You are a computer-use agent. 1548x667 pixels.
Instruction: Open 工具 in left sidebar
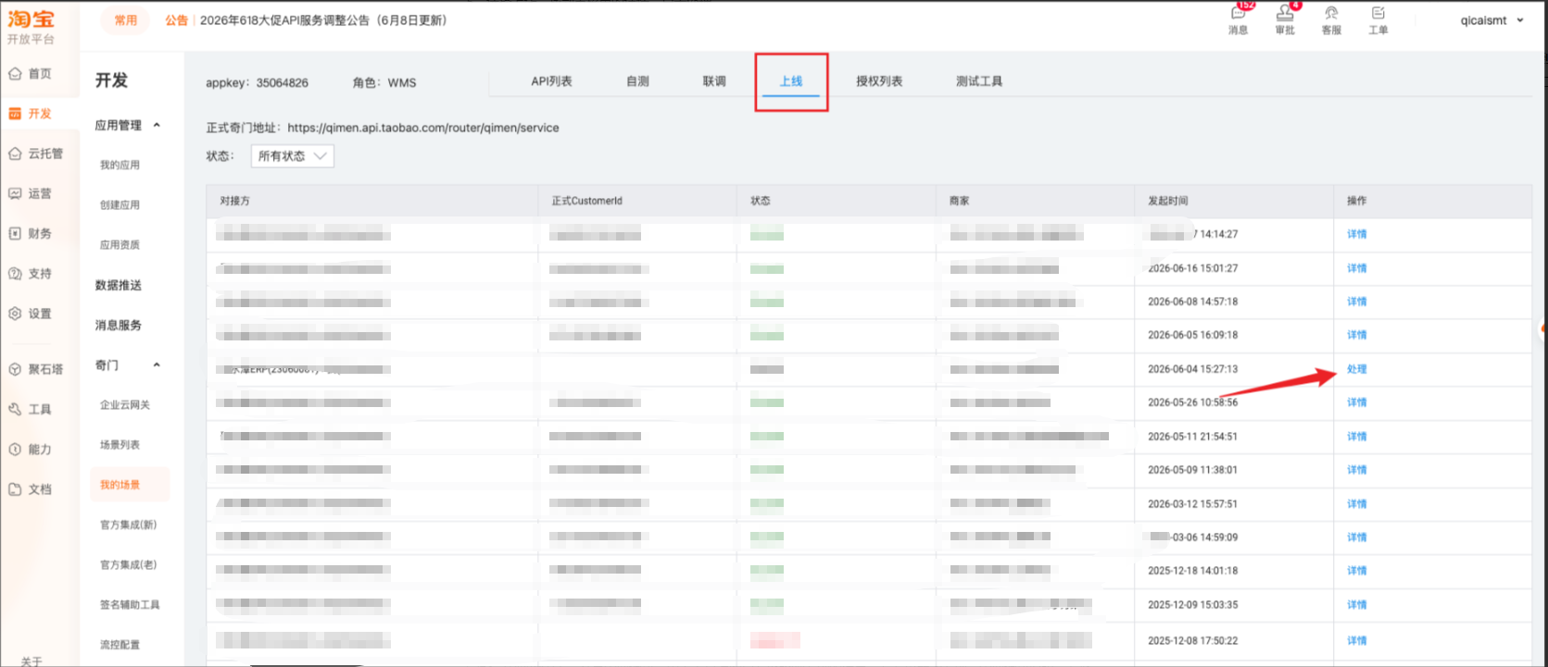tap(31, 409)
